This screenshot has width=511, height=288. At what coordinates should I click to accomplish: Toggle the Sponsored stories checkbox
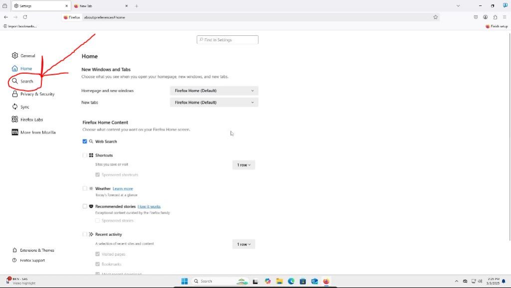click(x=97, y=221)
